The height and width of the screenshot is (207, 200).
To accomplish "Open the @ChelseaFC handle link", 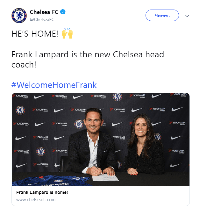I will (42, 19).
